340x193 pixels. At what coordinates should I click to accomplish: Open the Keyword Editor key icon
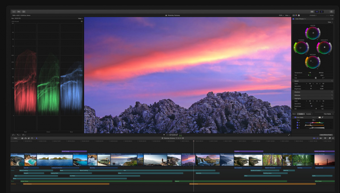click(19, 11)
